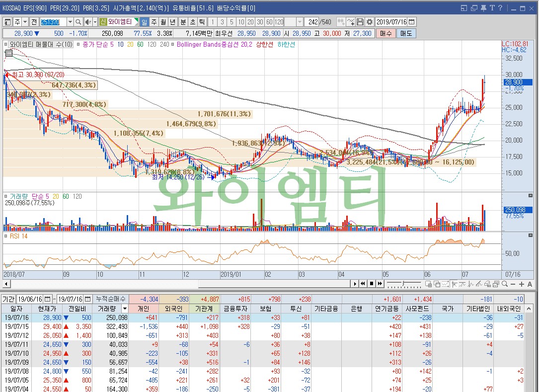This screenshot has height=392, width=539.
Task: Click the fast-forward replay button
Action: [380, 284]
